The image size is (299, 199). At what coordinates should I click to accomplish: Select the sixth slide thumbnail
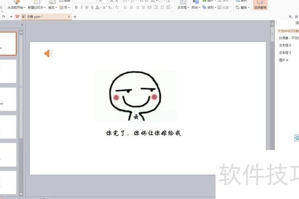[x=8, y=183]
